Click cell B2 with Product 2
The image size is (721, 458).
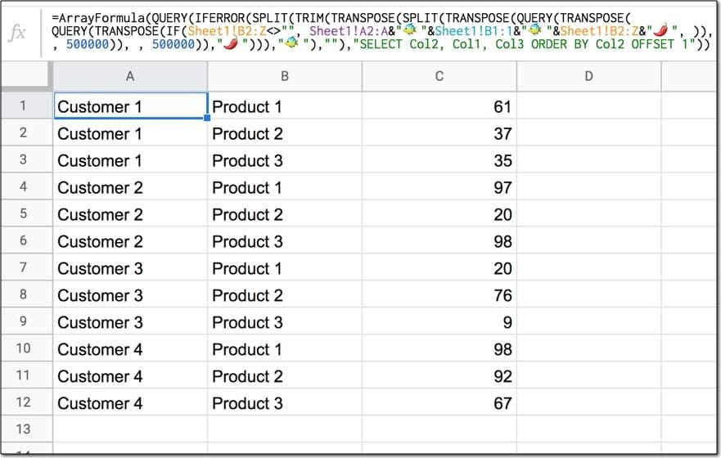(285, 132)
